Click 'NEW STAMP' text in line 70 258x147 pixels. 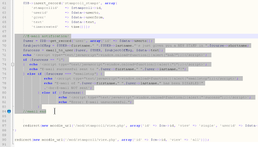[x=187, y=46]
